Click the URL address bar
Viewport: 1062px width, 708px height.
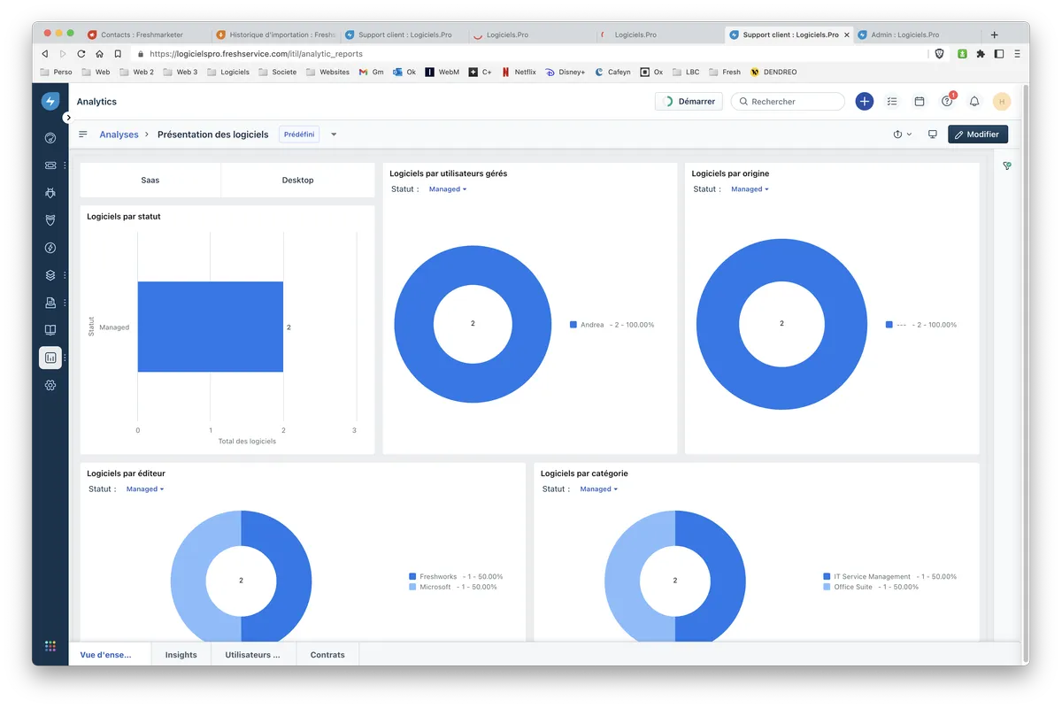pos(531,54)
